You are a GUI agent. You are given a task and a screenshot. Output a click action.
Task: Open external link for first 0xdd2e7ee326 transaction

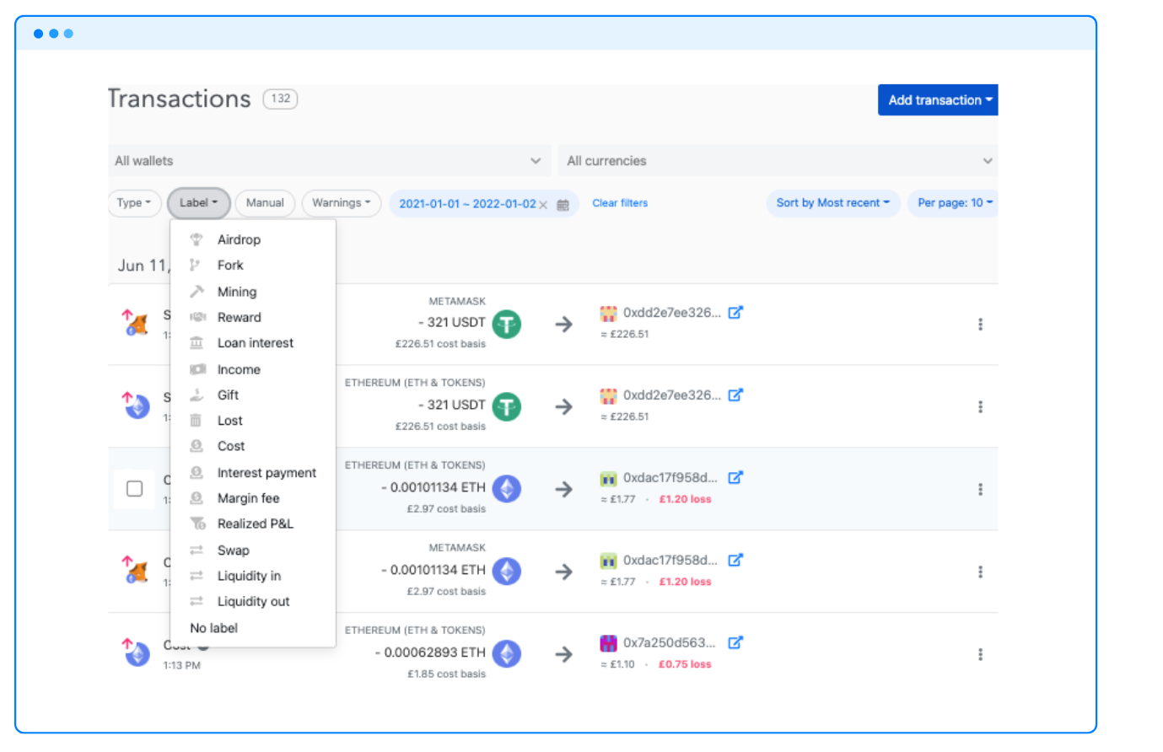coord(735,313)
